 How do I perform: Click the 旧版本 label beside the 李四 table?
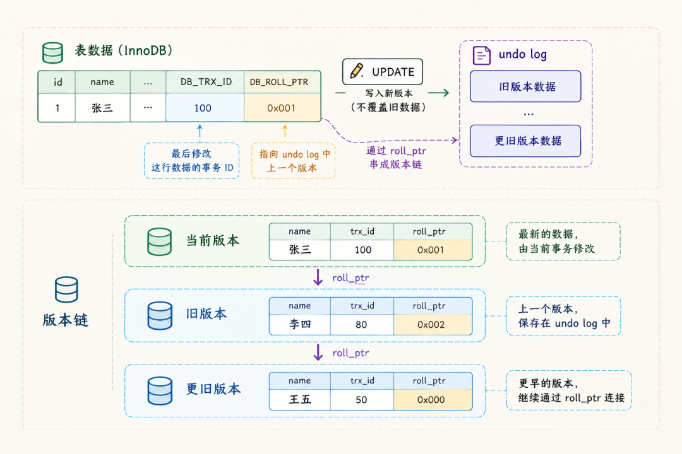pos(206,313)
